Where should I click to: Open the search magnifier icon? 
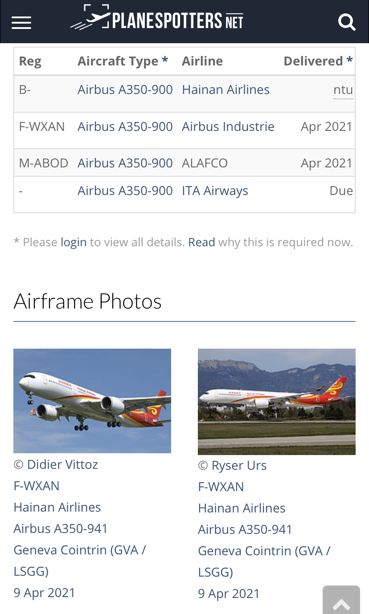point(346,21)
